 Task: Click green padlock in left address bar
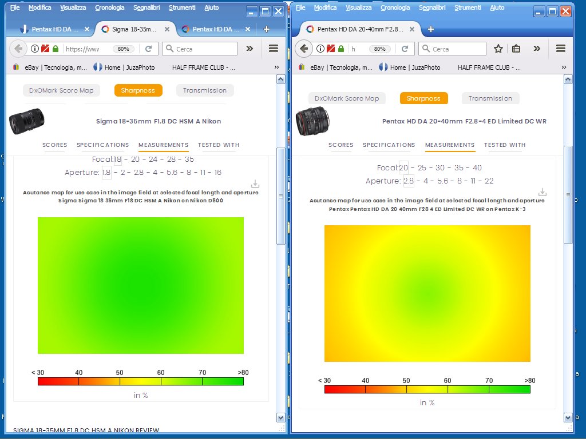click(x=56, y=49)
